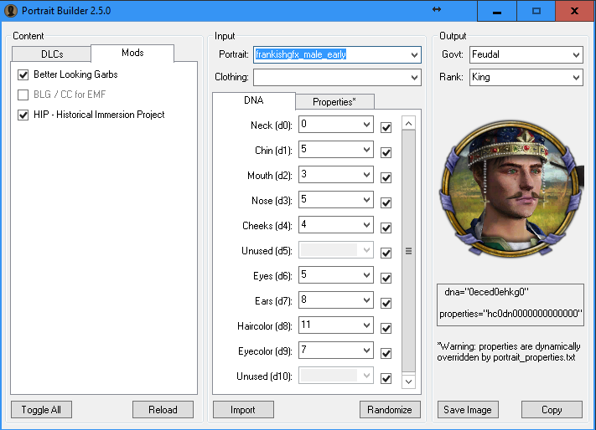Toggle the Ears (d7) checkbox
This screenshot has height=430, width=596.
tap(386, 303)
